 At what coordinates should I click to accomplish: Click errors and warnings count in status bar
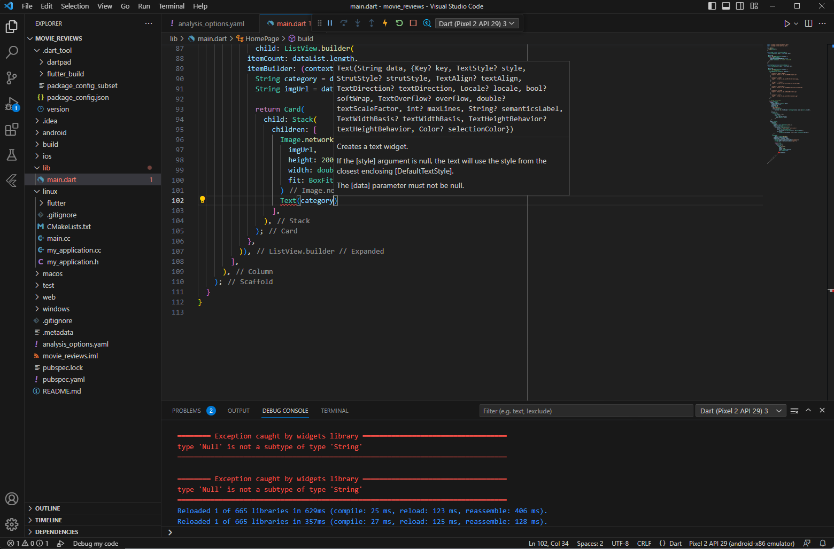coord(28,543)
